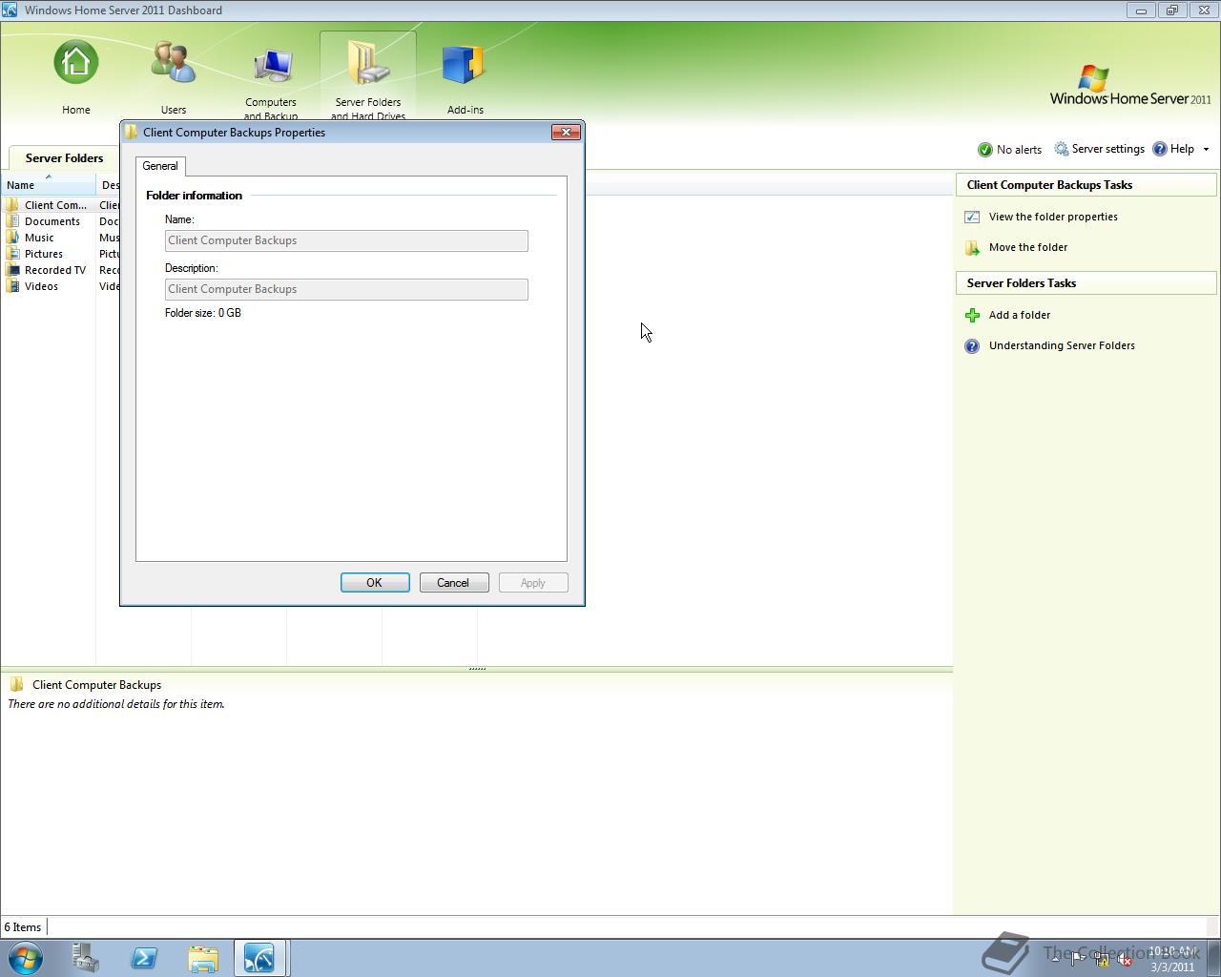Open the Add-ins section icon
Screen dimensions: 1221x977
(465, 65)
